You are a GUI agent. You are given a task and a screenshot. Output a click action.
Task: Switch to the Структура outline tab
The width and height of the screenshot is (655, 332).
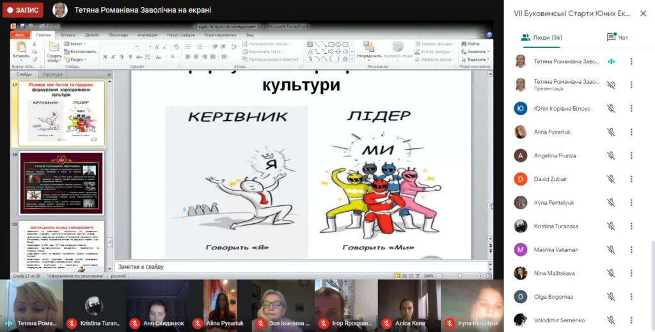[x=52, y=74]
